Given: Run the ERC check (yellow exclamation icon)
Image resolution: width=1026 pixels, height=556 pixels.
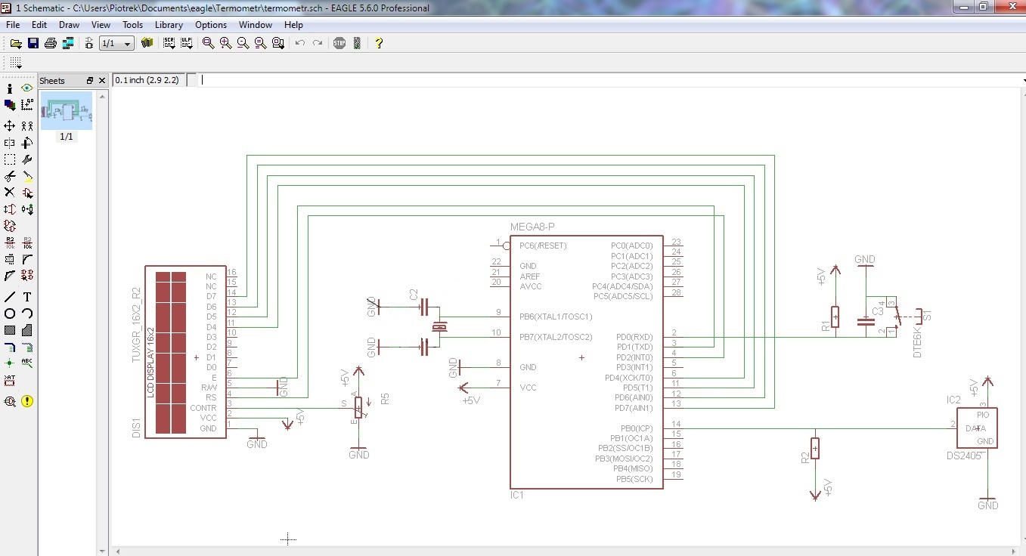Looking at the screenshot, I should 27,401.
